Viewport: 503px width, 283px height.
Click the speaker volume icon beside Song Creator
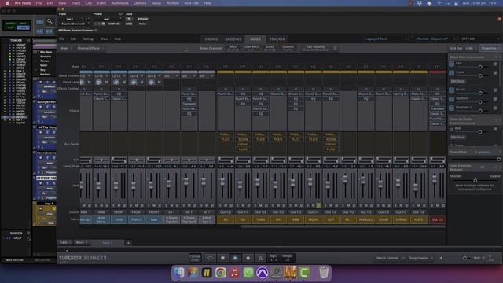tap(441, 258)
